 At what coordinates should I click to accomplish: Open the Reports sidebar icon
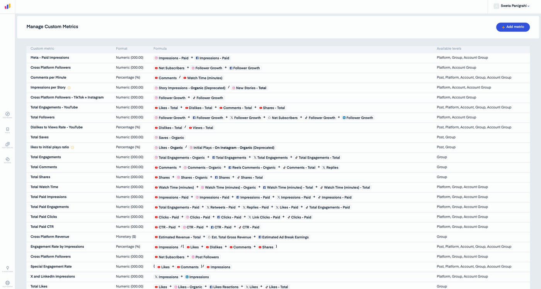pos(7,160)
